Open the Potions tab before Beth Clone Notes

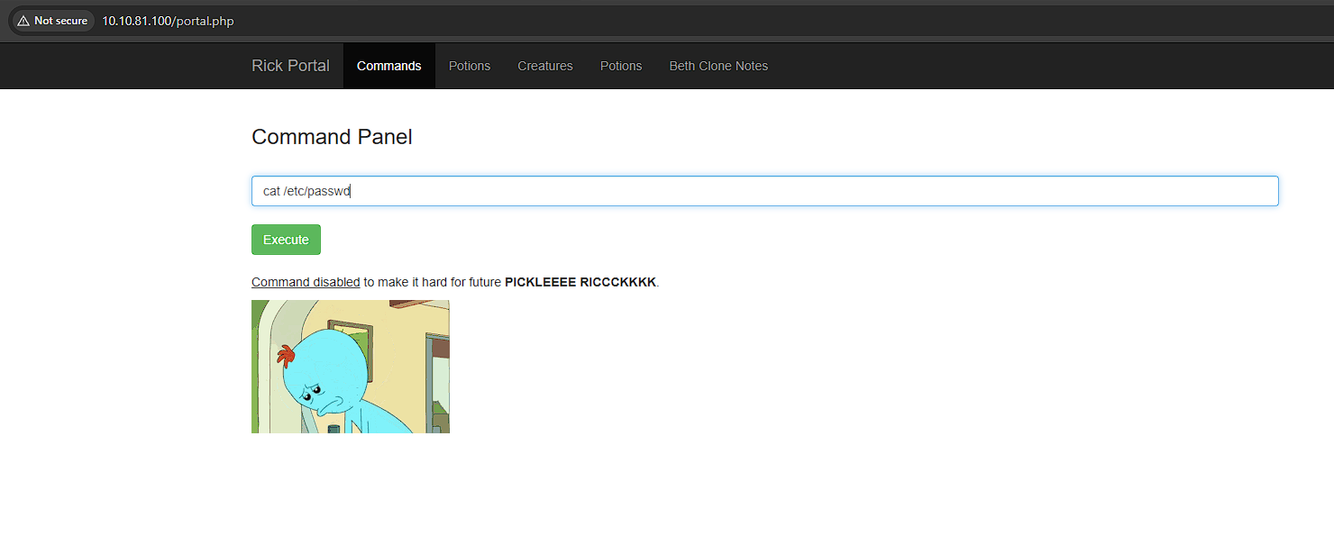point(621,66)
